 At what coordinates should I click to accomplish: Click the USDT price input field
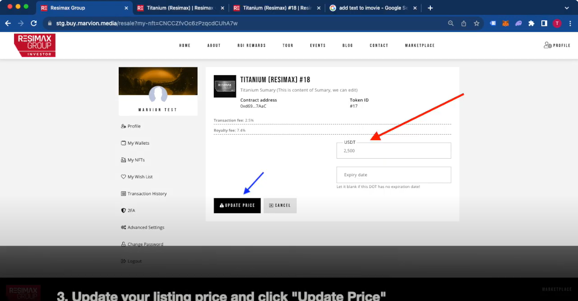tap(393, 151)
